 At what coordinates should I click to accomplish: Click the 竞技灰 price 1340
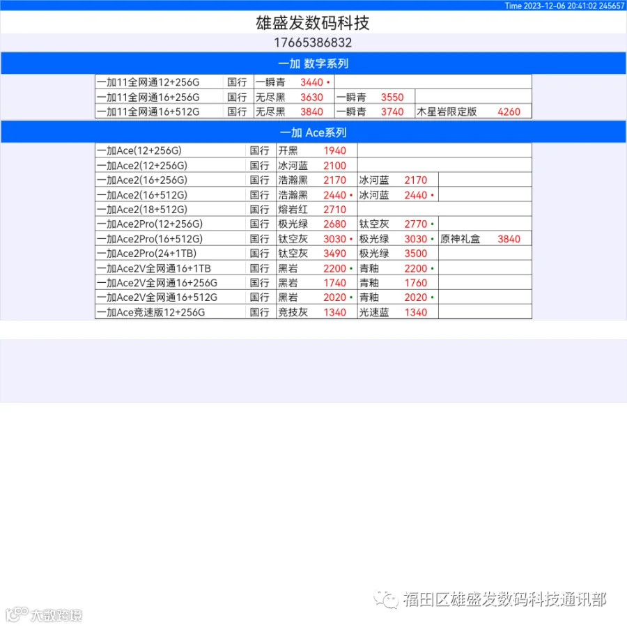tap(334, 312)
